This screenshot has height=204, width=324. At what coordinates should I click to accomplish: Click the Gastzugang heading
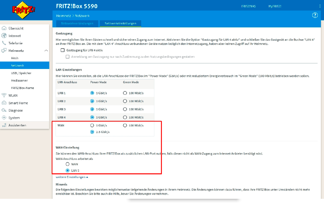(64, 33)
